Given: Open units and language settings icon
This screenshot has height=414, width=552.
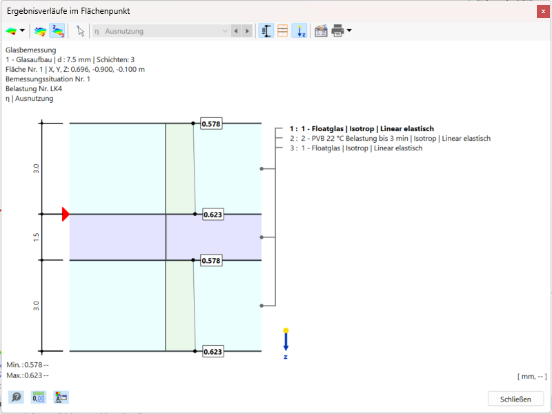Looking at the screenshot, I should tap(60, 397).
